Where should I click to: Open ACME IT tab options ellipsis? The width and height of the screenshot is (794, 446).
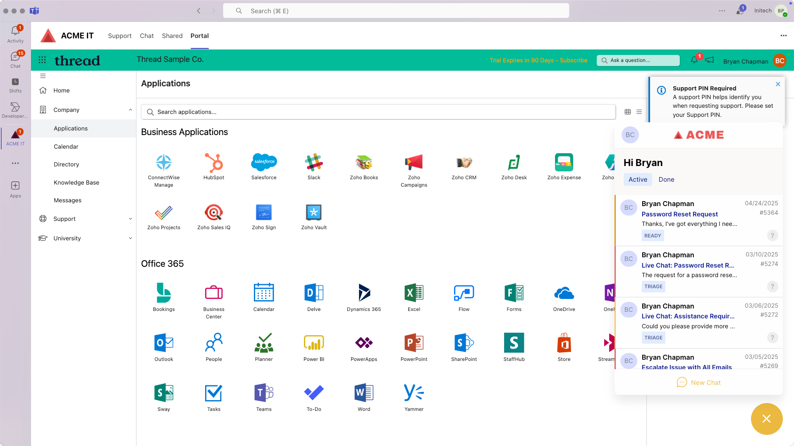[783, 36]
